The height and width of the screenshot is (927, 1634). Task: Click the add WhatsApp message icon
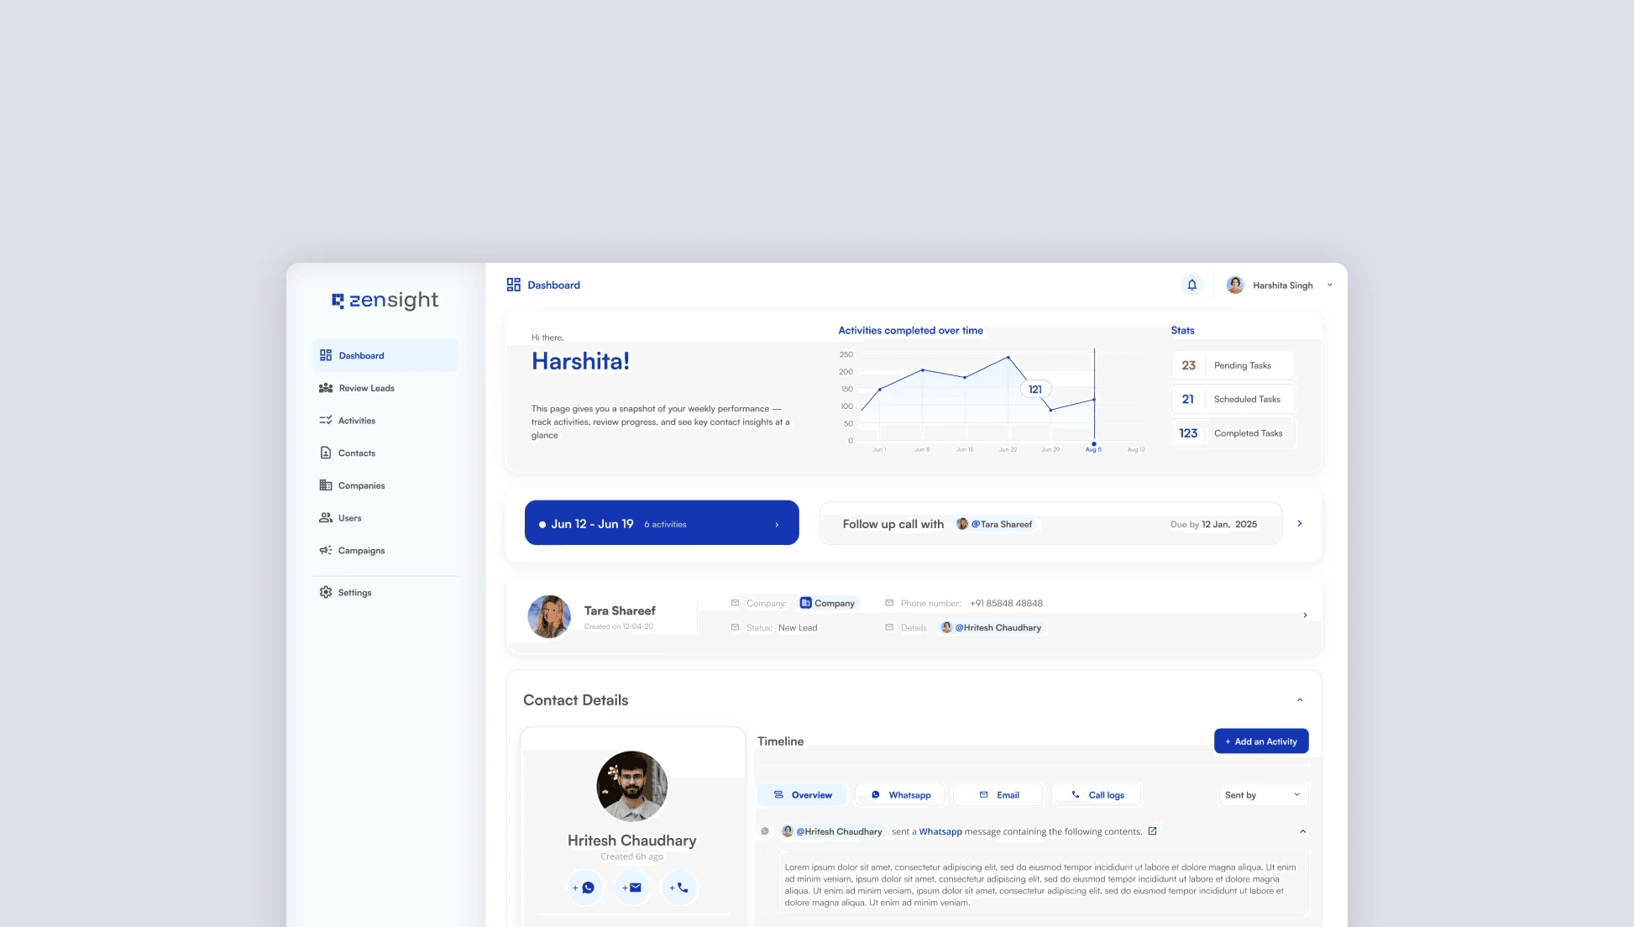click(x=585, y=888)
